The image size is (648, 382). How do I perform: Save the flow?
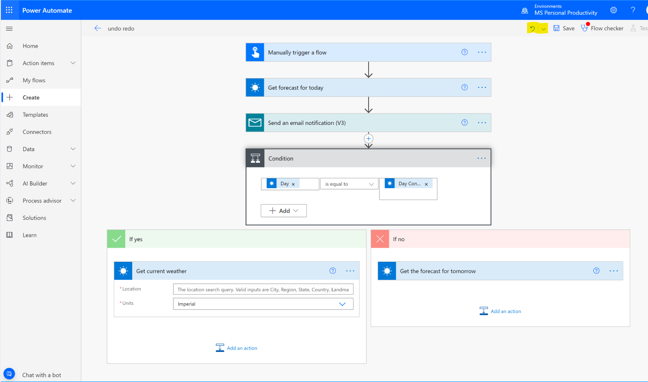(564, 28)
